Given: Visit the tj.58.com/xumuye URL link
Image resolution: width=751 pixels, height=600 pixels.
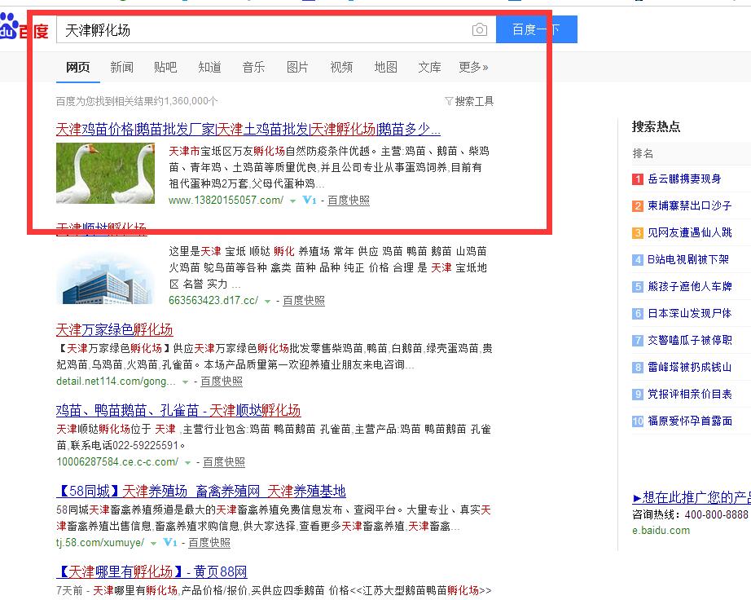Looking at the screenshot, I should coord(100,542).
